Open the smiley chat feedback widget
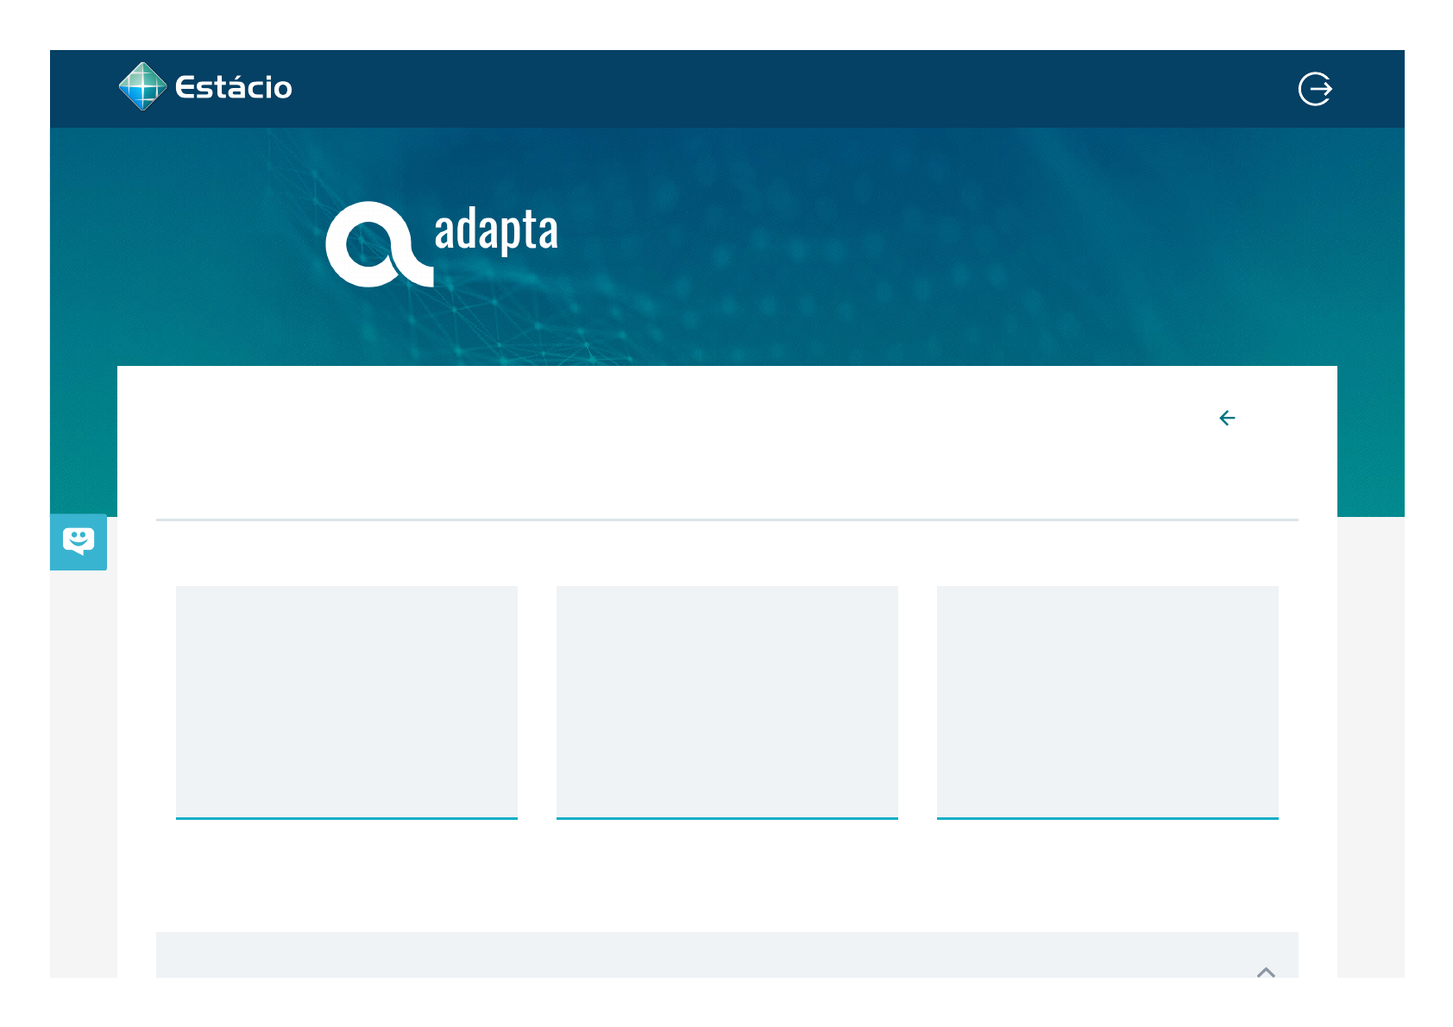 coord(79,542)
